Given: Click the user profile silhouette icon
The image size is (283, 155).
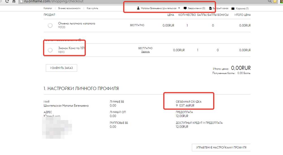Looking at the screenshot, I should (138, 8).
